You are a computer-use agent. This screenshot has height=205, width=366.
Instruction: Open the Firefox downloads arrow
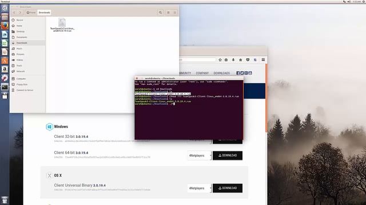(x=233, y=60)
